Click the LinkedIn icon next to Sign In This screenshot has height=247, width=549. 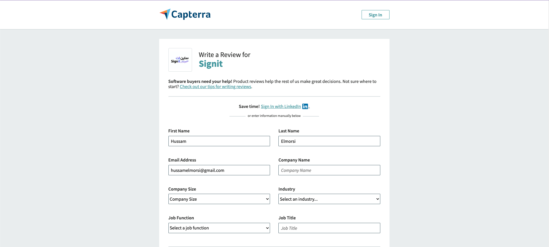pyautogui.click(x=305, y=106)
